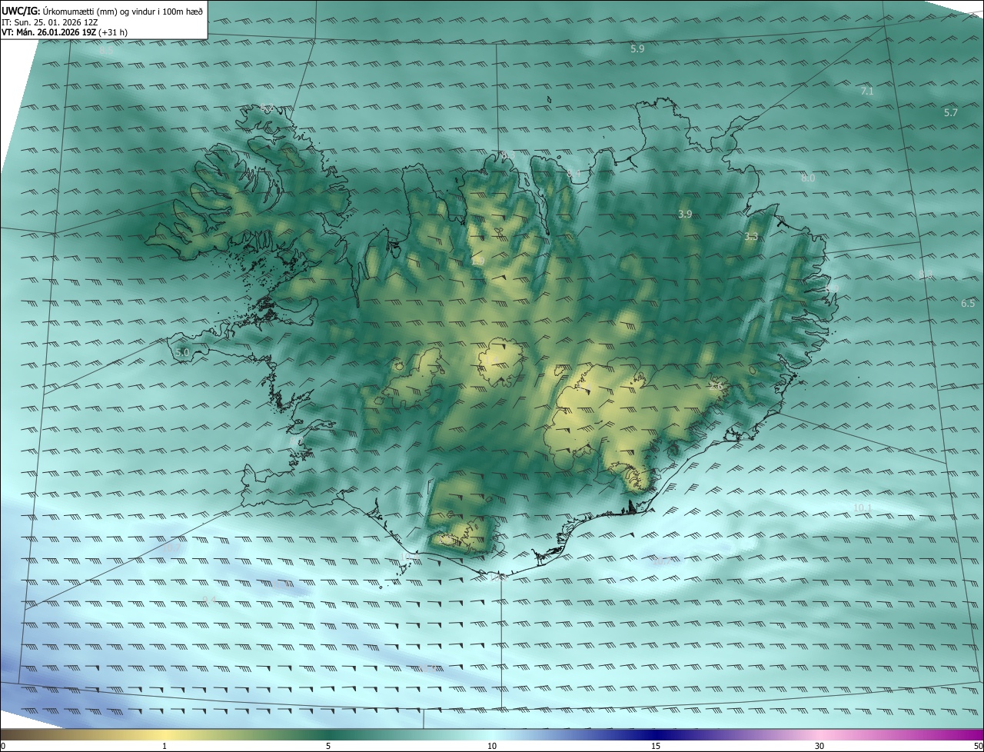The width and height of the screenshot is (984, 752).
Task: Click the '3.9' precipitation value label
Action: [x=685, y=214]
